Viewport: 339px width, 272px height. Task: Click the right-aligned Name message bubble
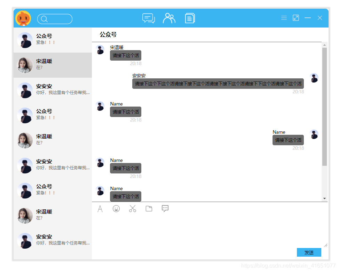coord(288,140)
